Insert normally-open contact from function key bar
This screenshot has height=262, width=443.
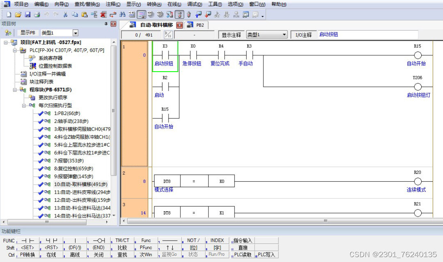click(28, 241)
